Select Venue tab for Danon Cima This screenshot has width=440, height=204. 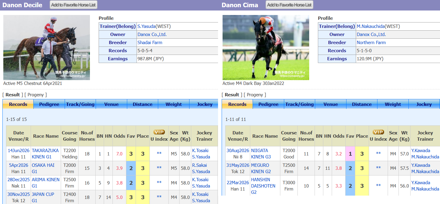tap(331, 104)
